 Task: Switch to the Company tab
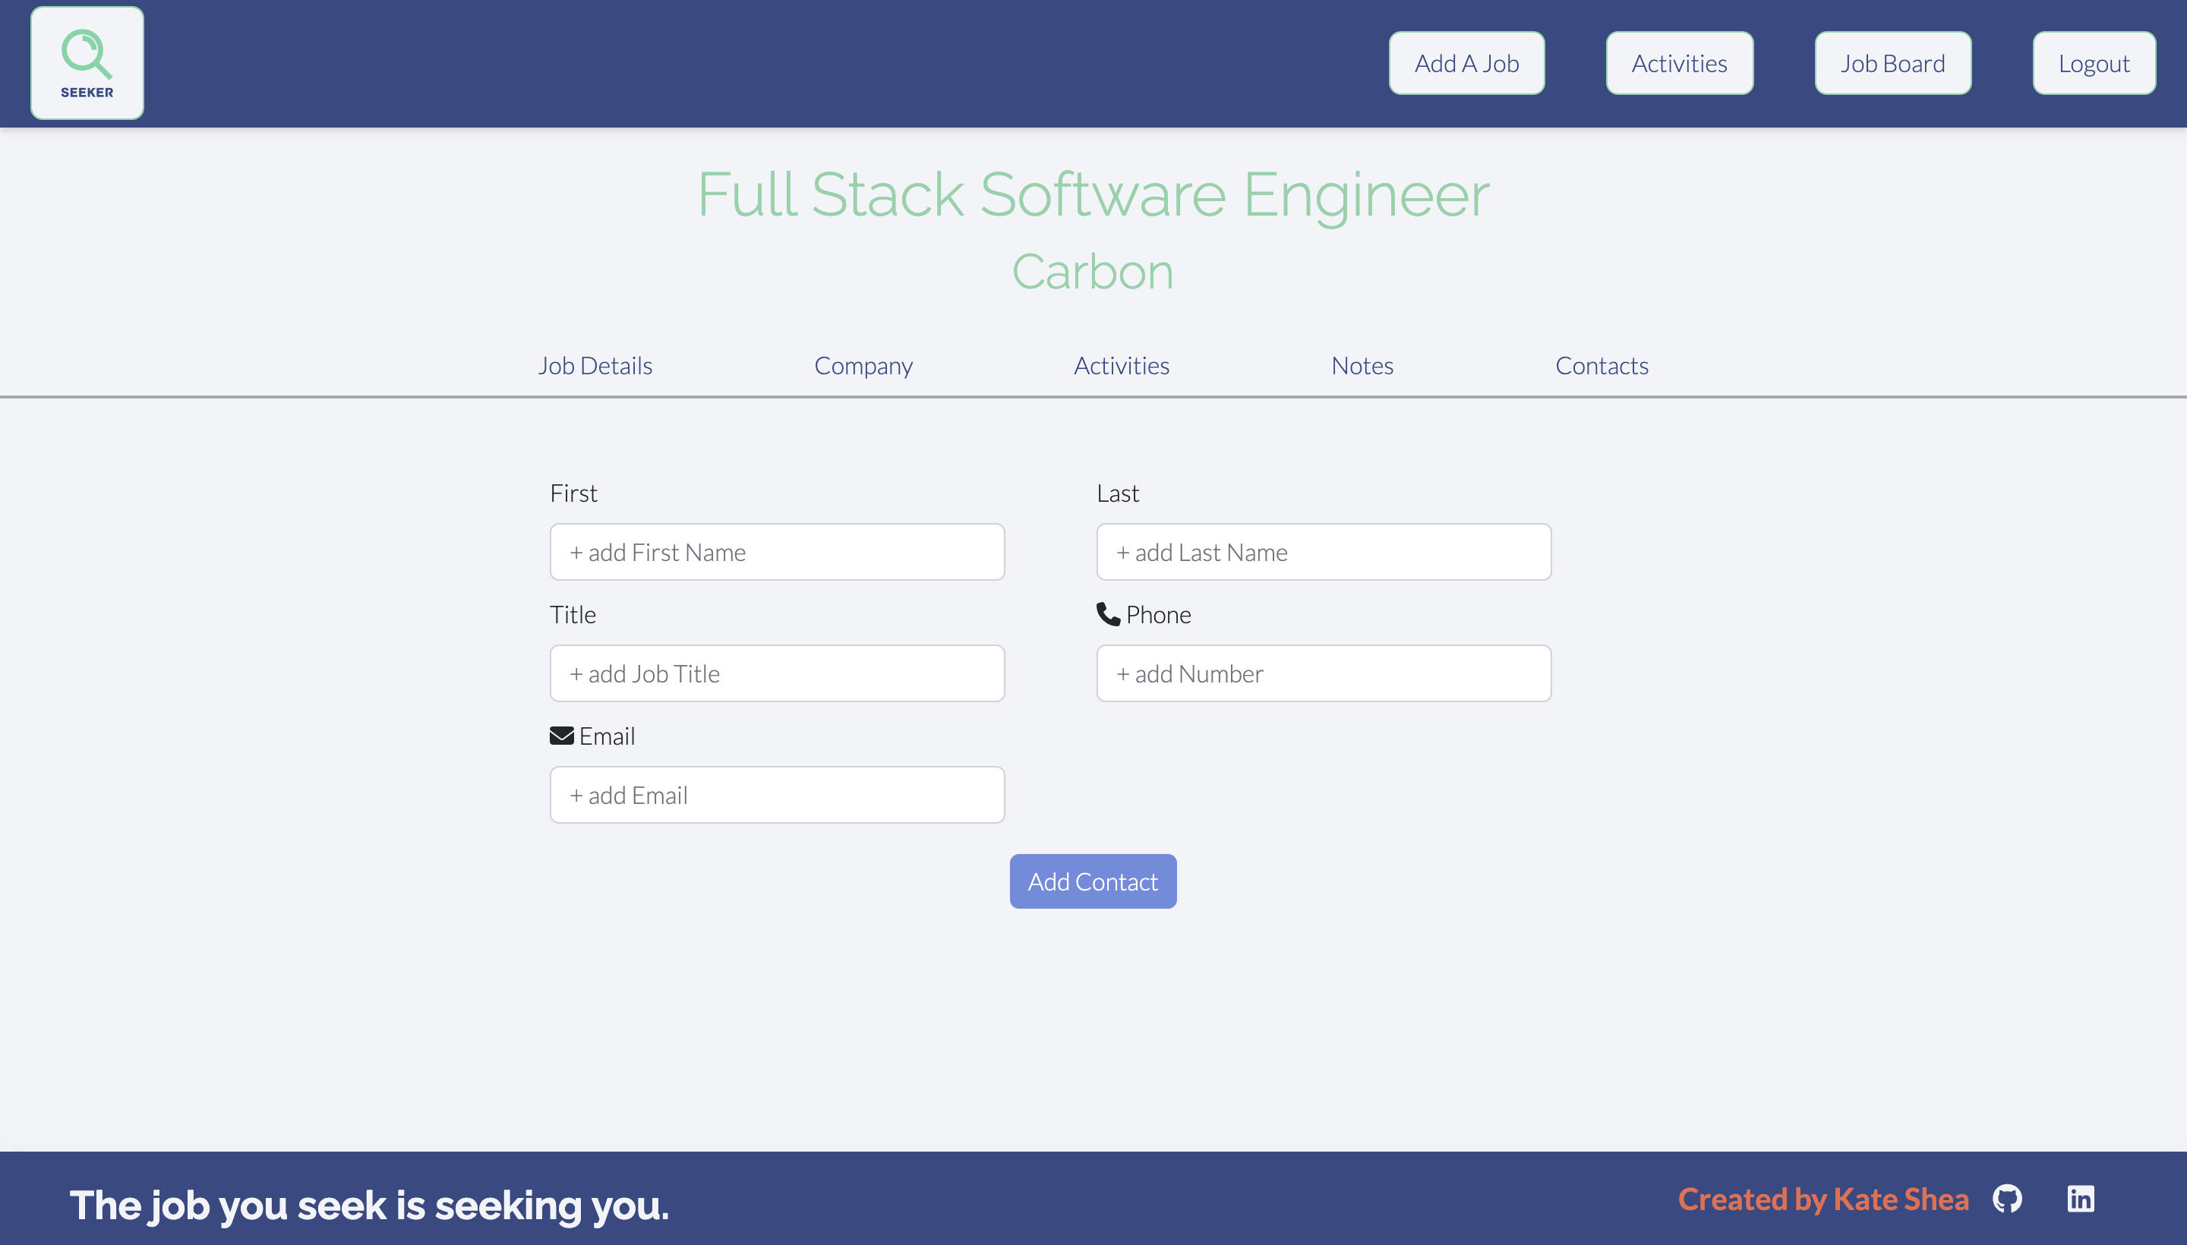pyautogui.click(x=862, y=365)
